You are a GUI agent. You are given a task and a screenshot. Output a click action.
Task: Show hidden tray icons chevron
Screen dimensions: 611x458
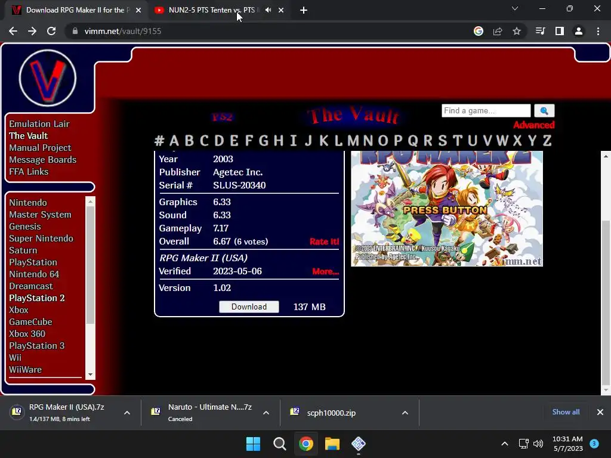505,444
